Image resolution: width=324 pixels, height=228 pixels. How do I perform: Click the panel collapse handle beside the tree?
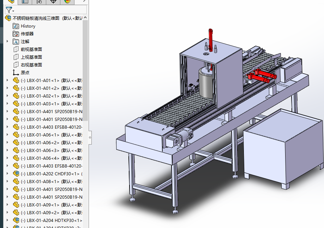point(90,138)
